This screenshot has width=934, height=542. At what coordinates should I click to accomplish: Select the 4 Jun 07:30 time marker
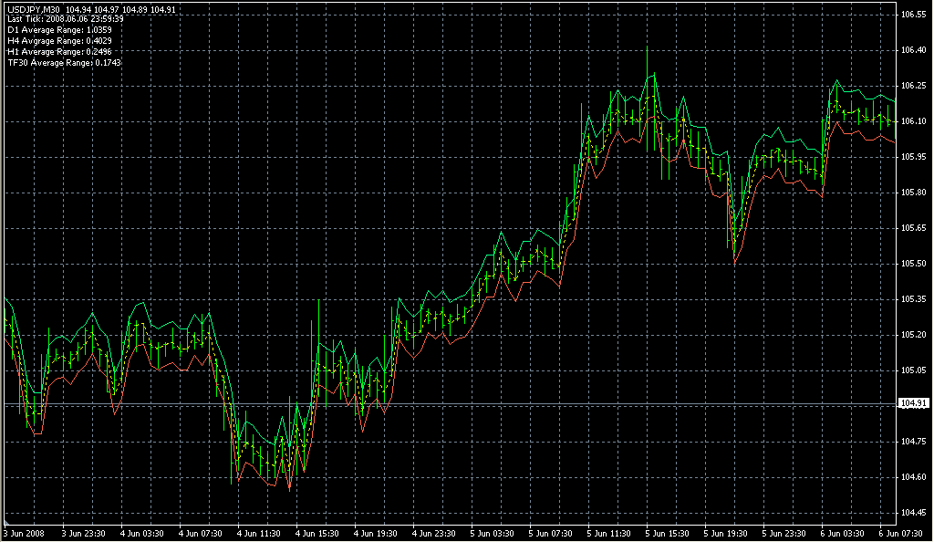(202, 533)
